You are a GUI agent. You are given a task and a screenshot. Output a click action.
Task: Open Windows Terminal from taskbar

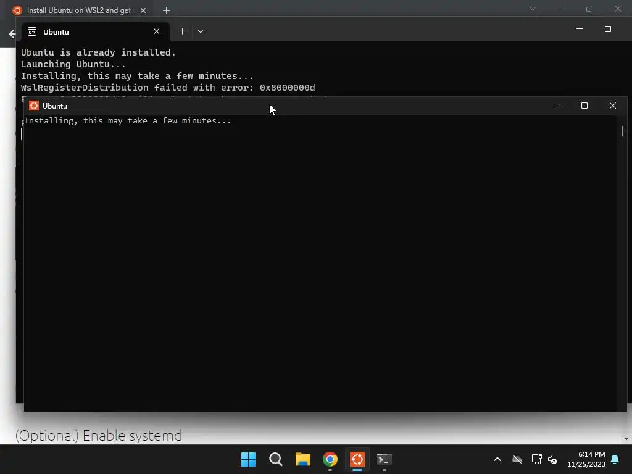[384, 459]
